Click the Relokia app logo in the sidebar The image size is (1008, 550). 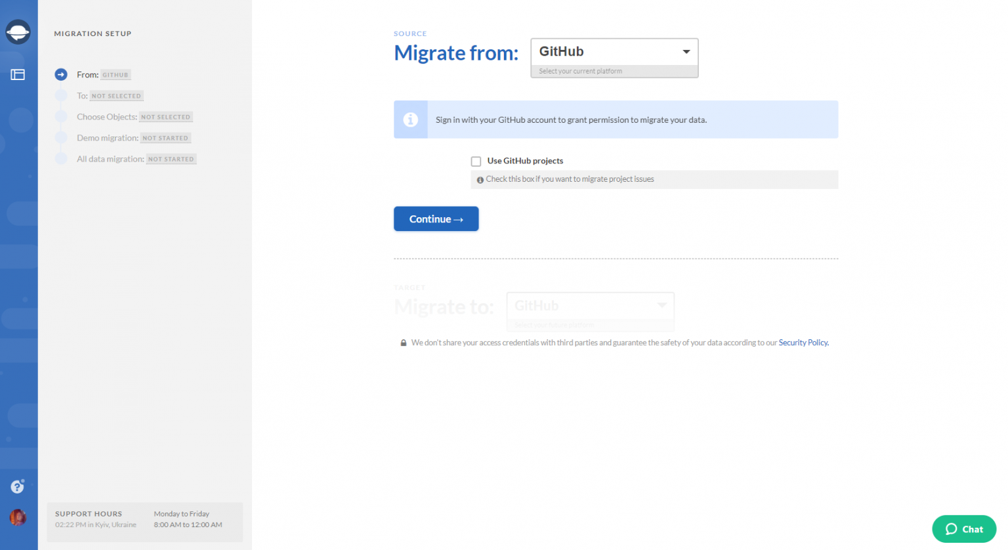(x=18, y=32)
